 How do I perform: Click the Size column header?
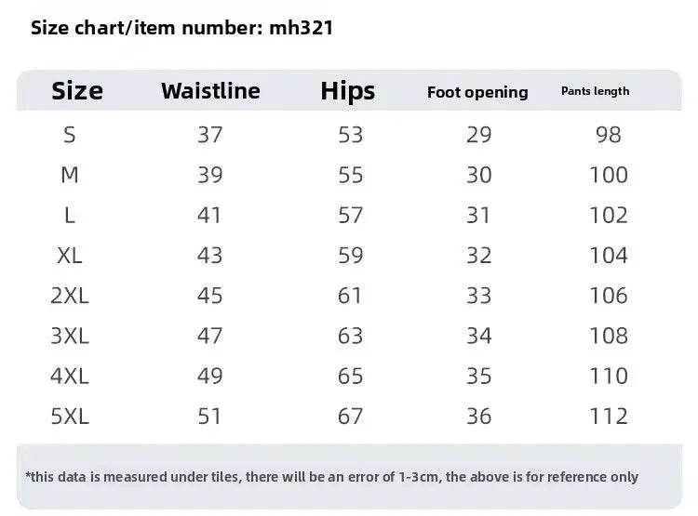pos(77,91)
